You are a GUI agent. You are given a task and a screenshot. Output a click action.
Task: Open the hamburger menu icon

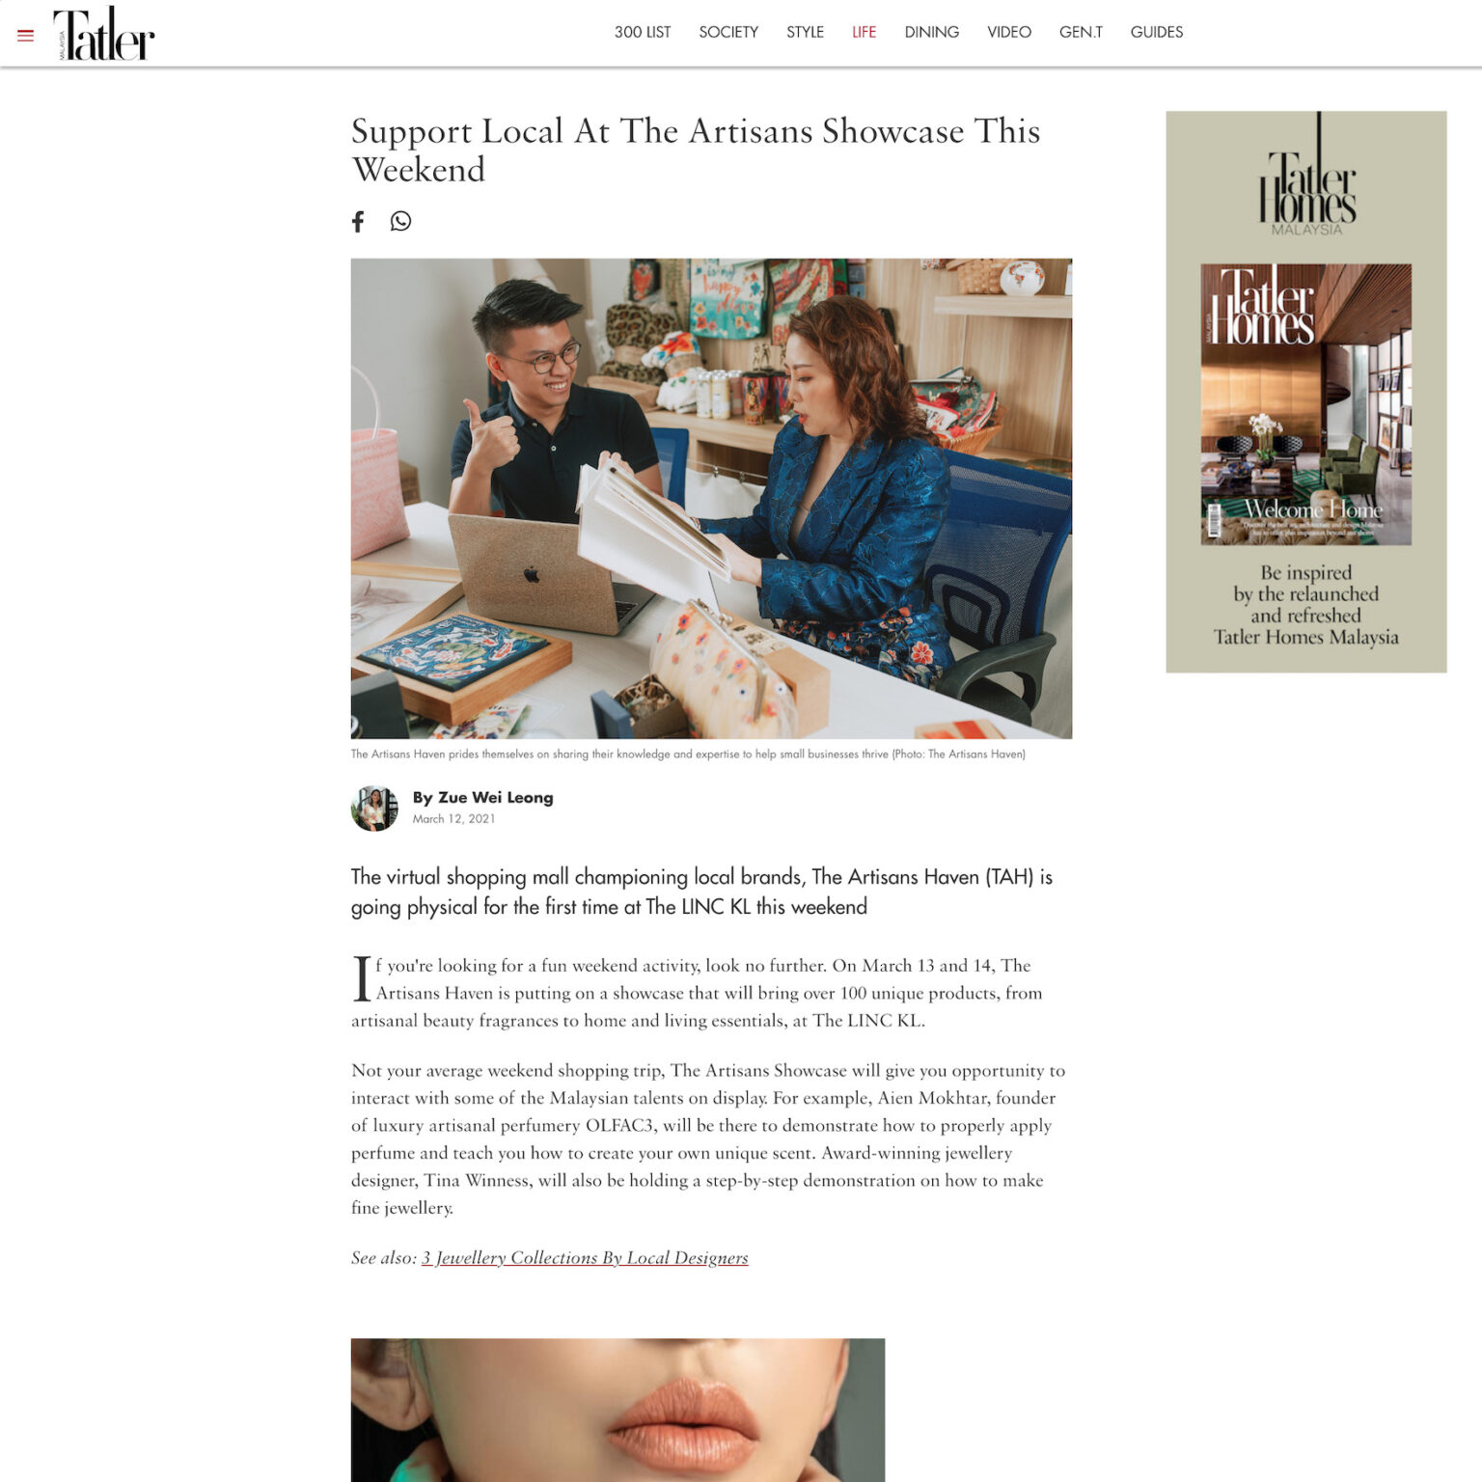(26, 36)
